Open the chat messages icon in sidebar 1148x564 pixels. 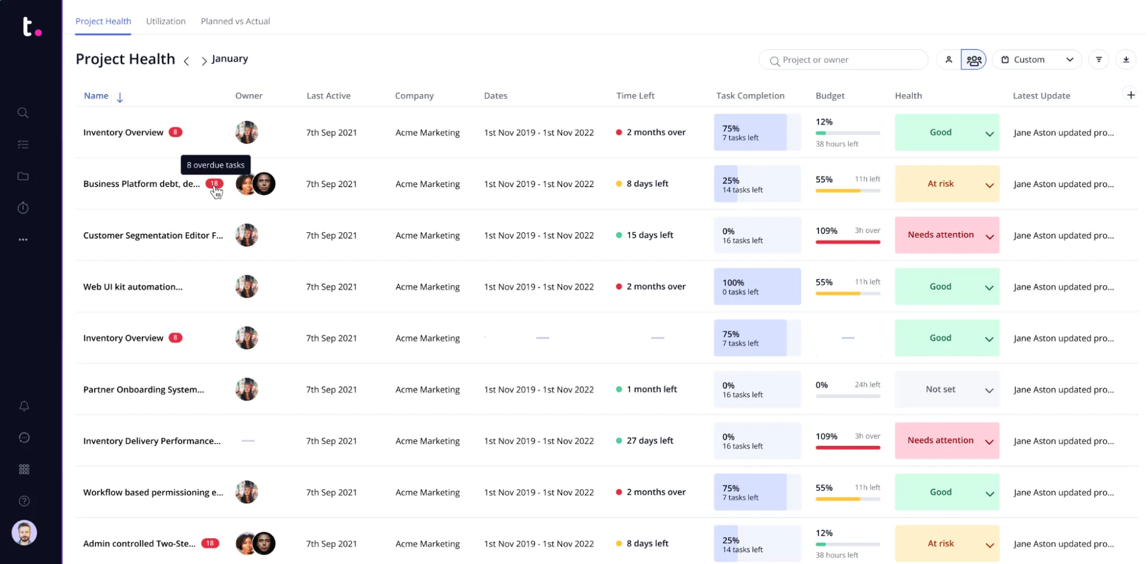coord(24,438)
